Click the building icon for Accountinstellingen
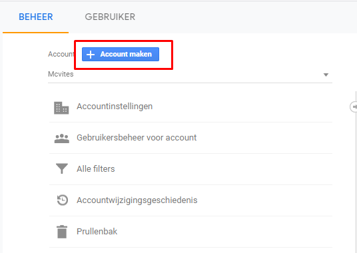The height and width of the screenshot is (253, 357). 61,108
